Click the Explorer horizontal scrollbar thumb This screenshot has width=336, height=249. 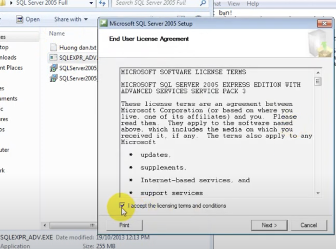click(x=73, y=225)
